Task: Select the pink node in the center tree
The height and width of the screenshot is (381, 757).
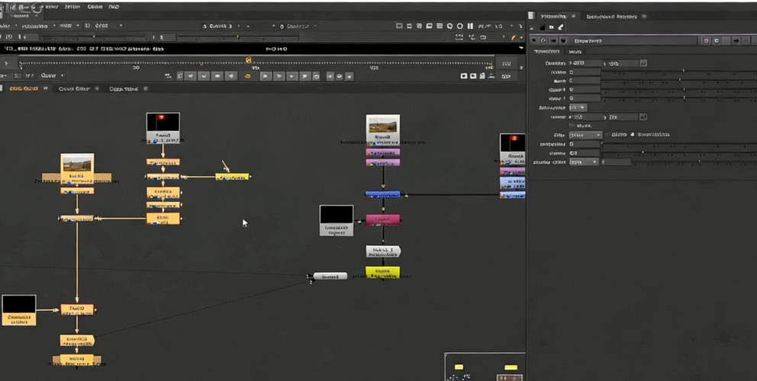Action: pos(383,219)
